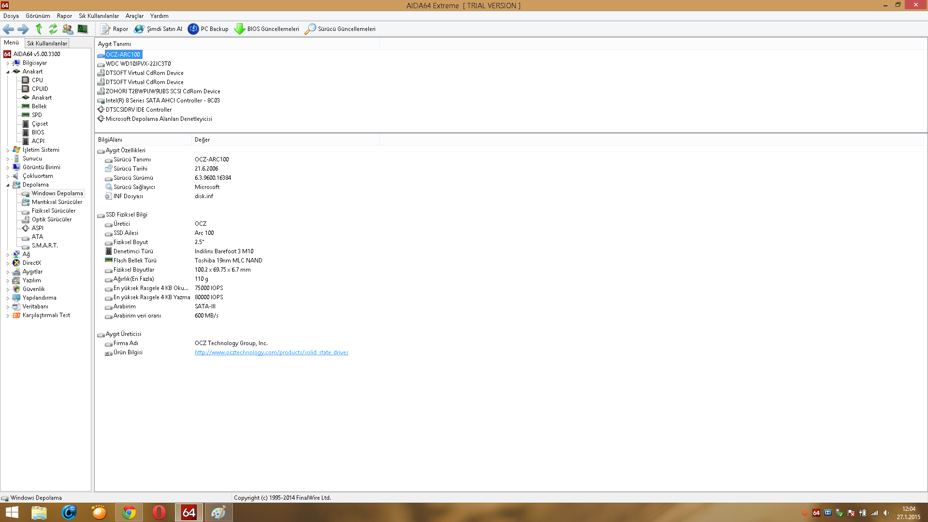The height and width of the screenshot is (522, 928).
Task: Click the green up-level arrow icon
Action: (39, 29)
